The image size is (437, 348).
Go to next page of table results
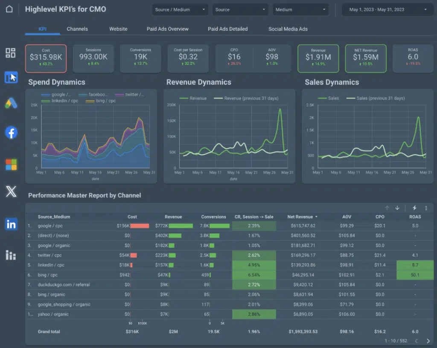[428, 341]
